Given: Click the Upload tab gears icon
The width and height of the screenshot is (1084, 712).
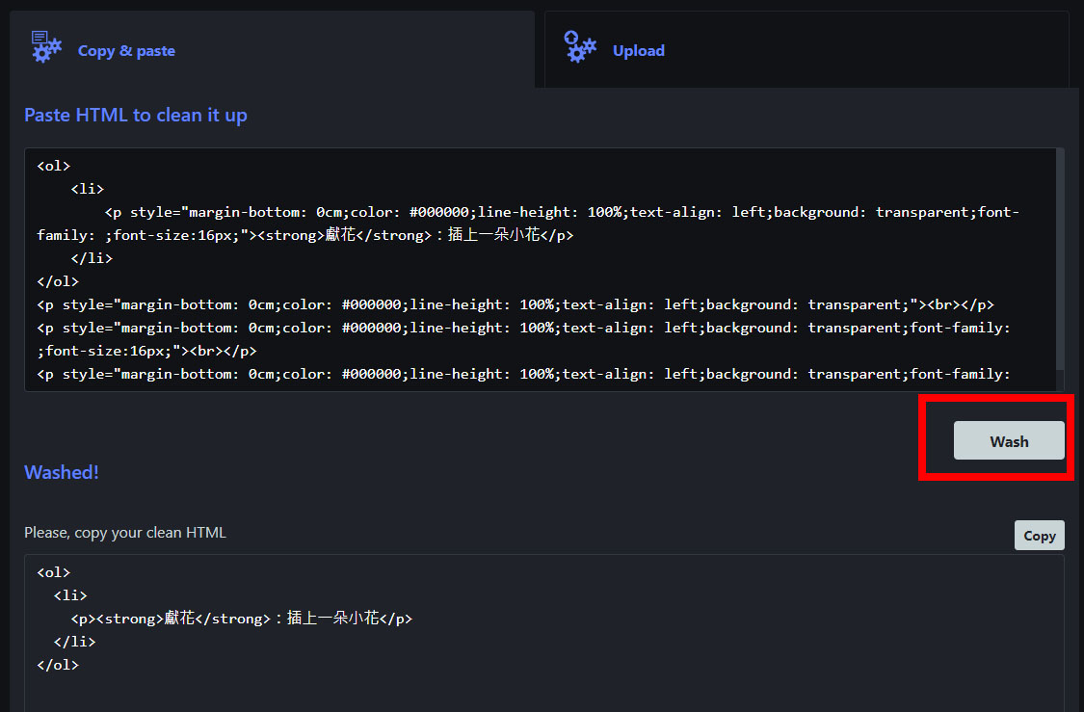Looking at the screenshot, I should [x=580, y=47].
